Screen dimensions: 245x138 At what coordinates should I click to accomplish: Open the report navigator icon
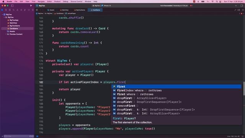coord(33,10)
